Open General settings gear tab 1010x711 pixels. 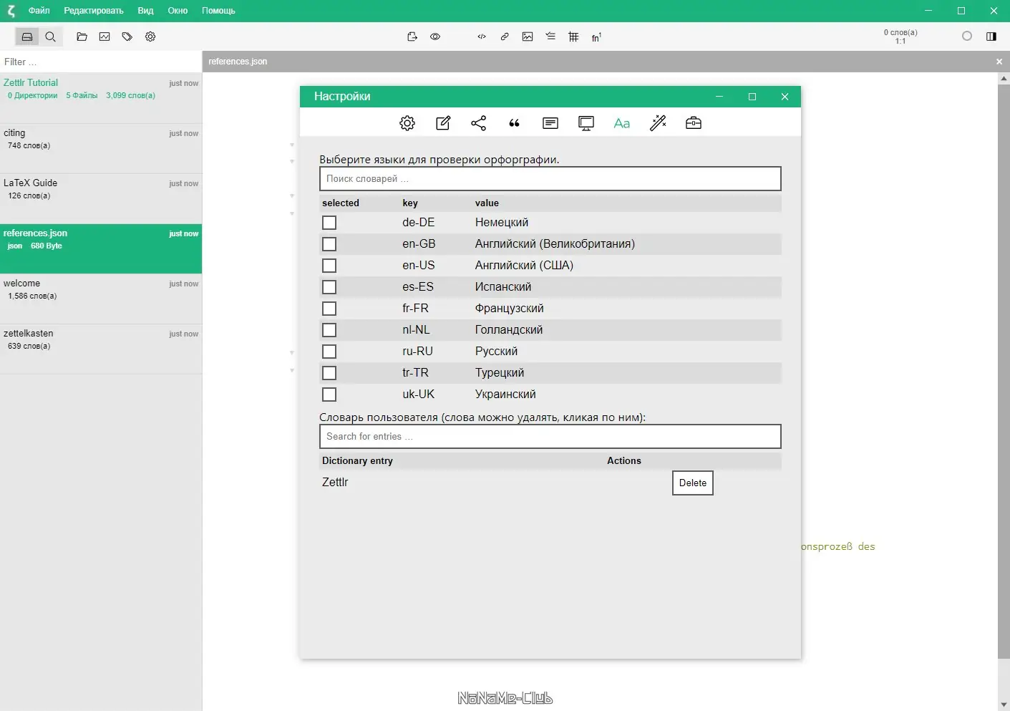[407, 123]
